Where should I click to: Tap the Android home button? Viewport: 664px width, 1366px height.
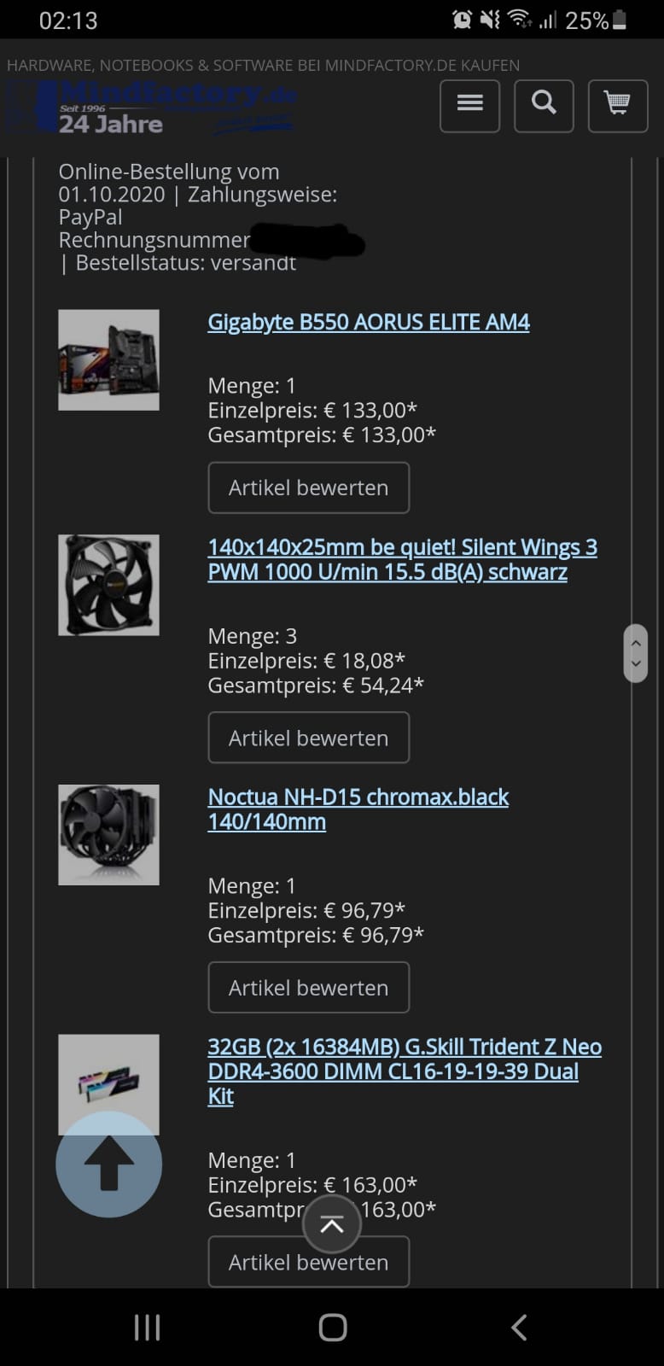332,1328
